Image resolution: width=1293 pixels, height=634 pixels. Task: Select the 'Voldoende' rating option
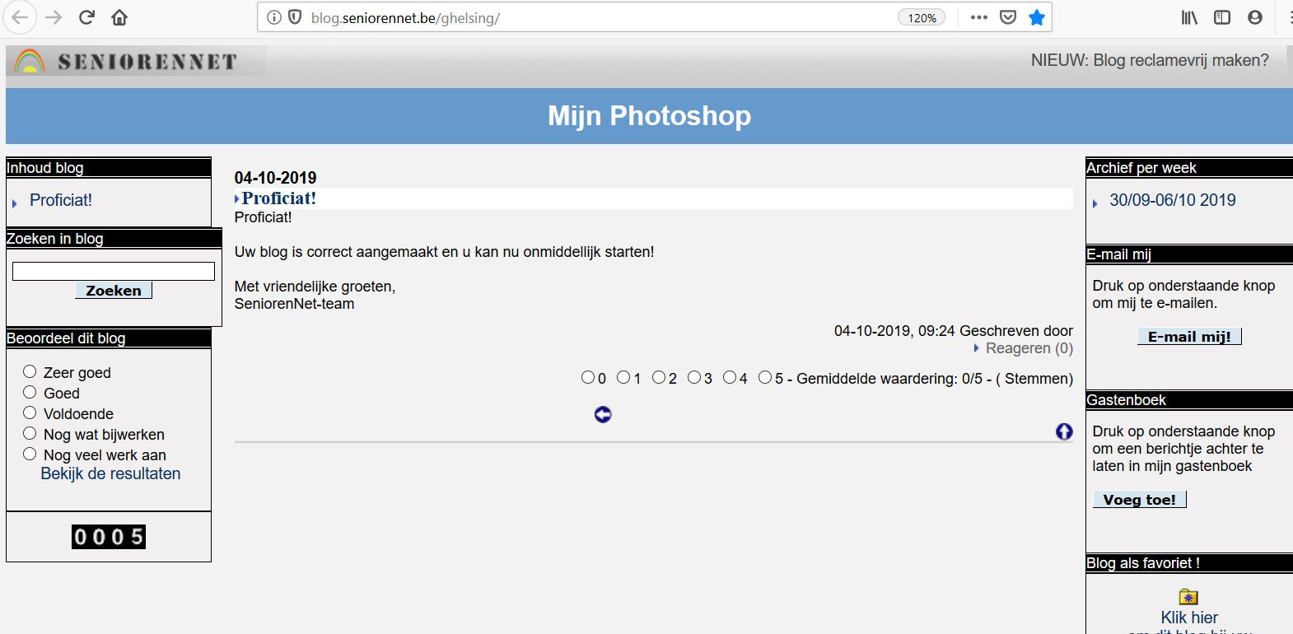(x=30, y=413)
